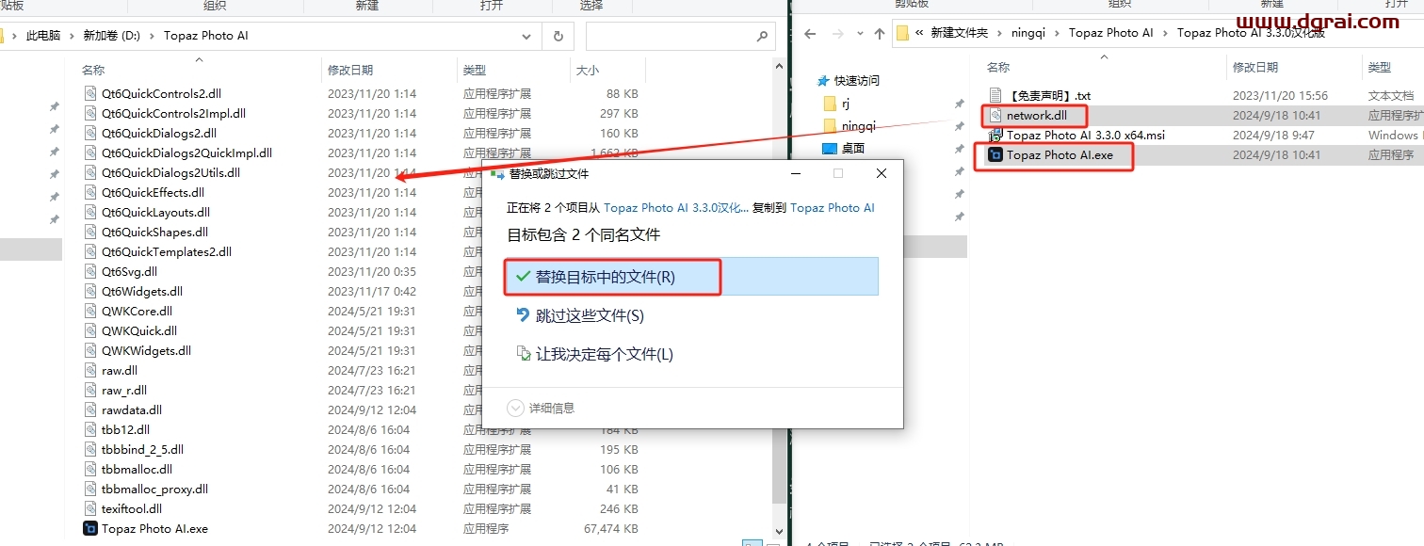Image resolution: width=1424 pixels, height=546 pixels.
Task: Refresh the left Explorer window
Action: point(558,36)
